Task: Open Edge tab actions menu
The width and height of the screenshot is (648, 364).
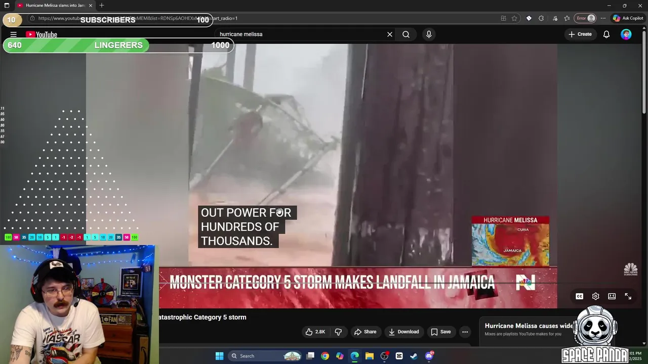Action: coord(7,6)
